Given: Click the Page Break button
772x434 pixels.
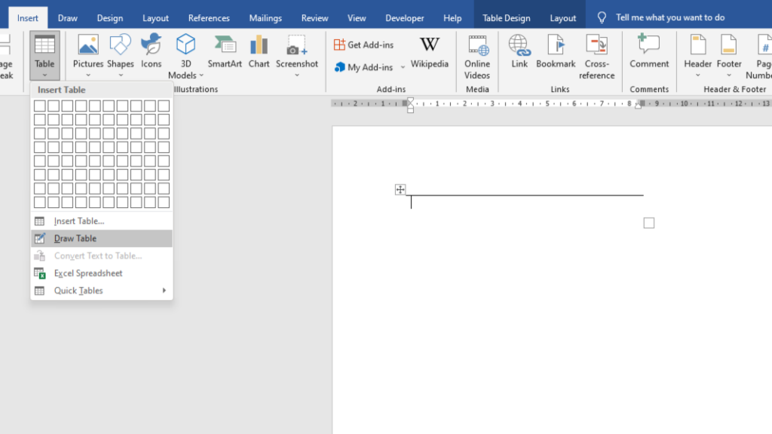Looking at the screenshot, I should (x=6, y=57).
